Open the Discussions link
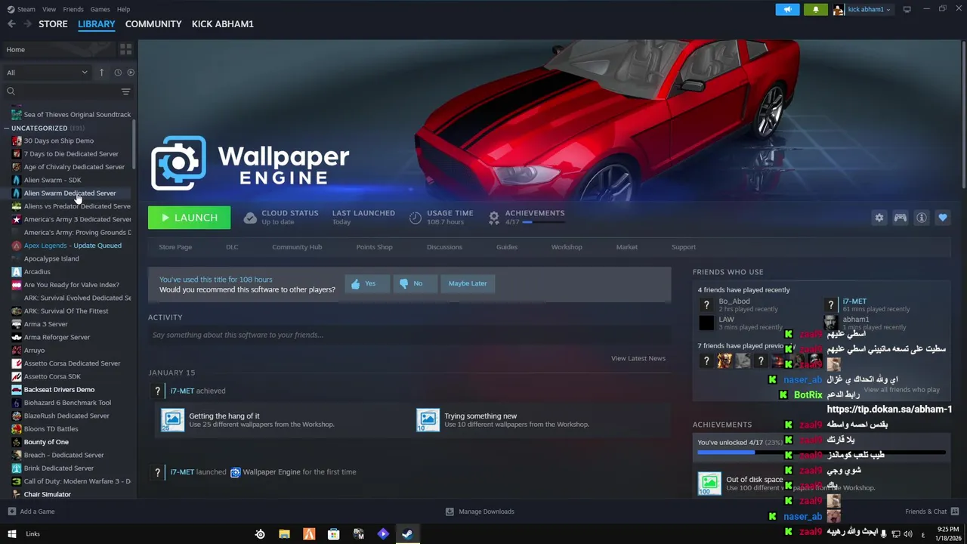The width and height of the screenshot is (967, 544). coord(444,247)
